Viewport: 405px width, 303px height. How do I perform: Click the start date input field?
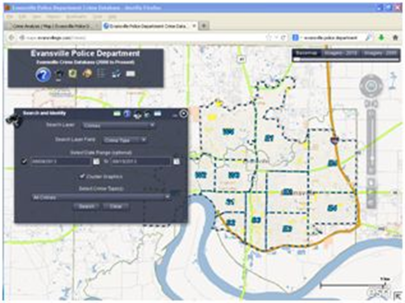point(60,162)
